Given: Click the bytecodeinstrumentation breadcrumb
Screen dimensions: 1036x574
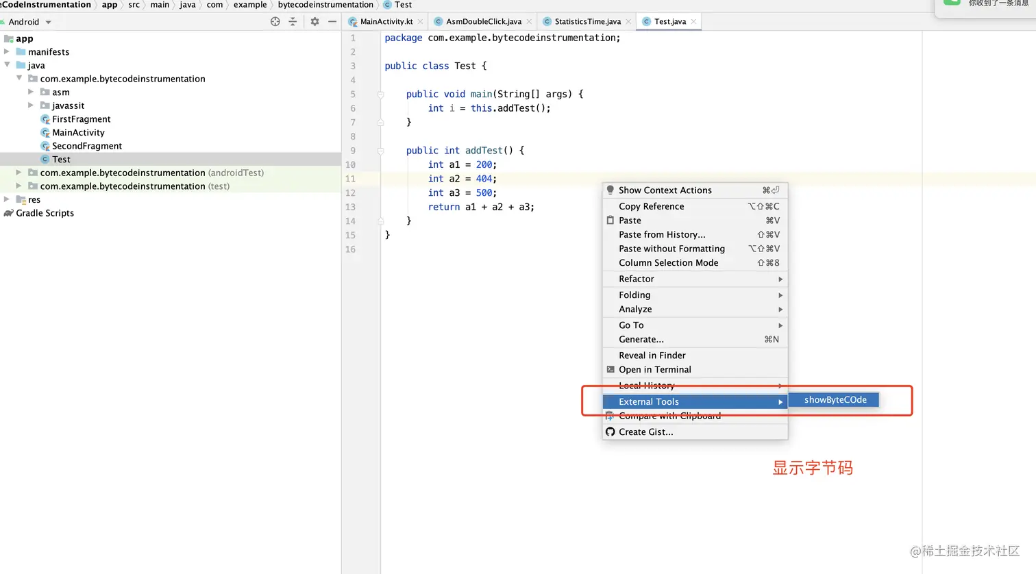Looking at the screenshot, I should pos(325,5).
